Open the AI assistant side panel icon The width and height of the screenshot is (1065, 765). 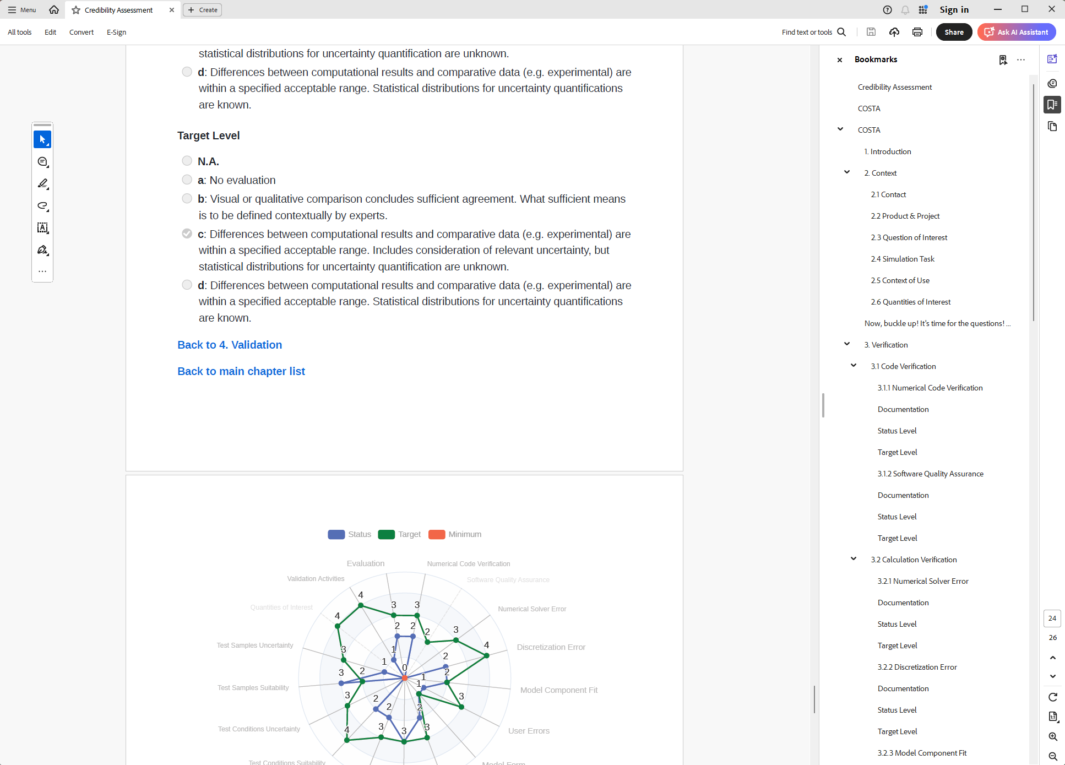click(1052, 59)
